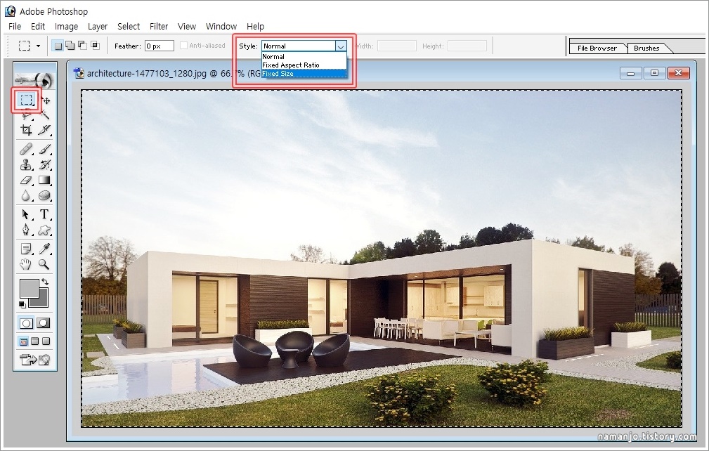Select the Gradient tool
Image resolution: width=709 pixels, height=451 pixels.
point(45,181)
